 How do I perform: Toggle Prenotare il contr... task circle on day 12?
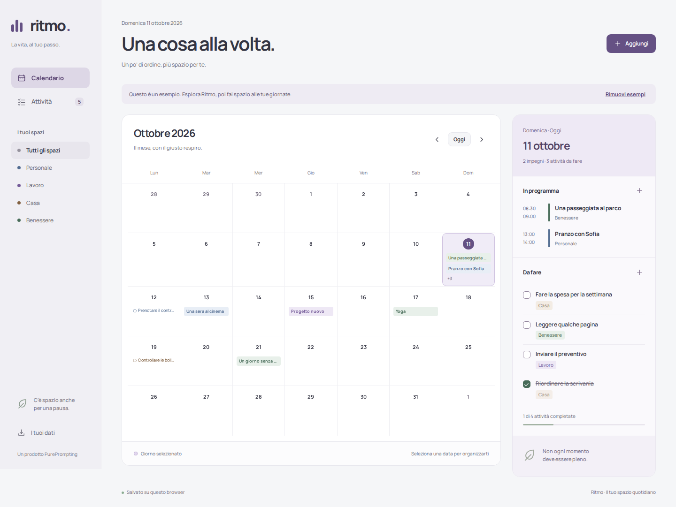[x=135, y=310]
